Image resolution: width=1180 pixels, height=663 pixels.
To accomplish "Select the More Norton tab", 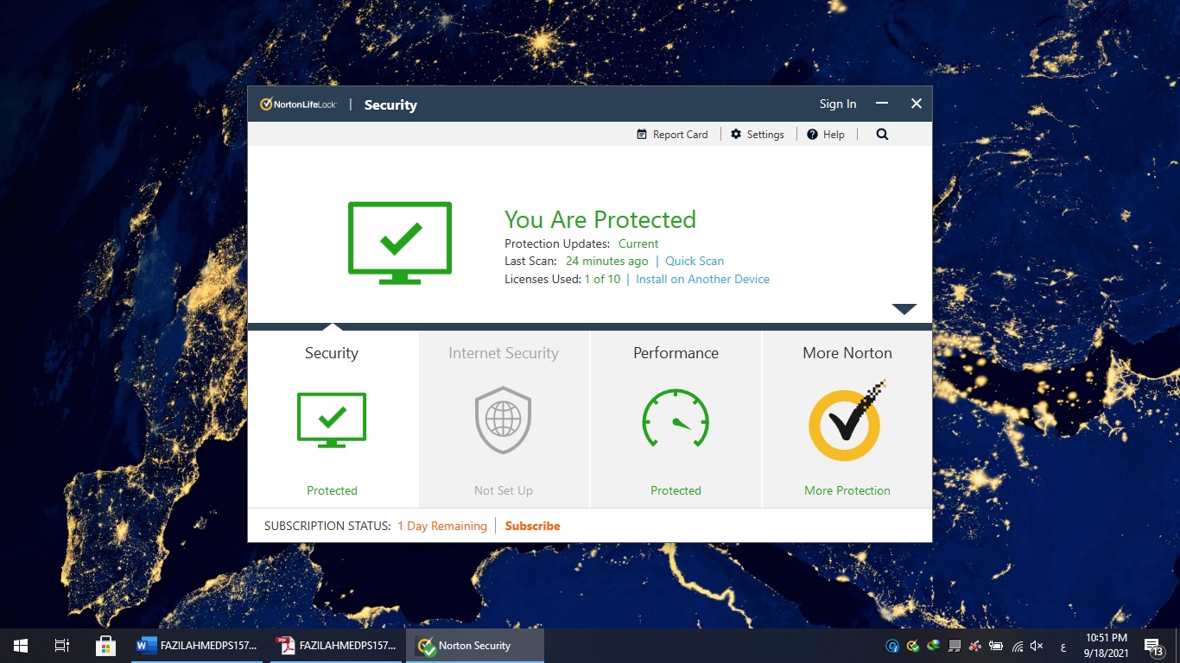I will pos(847,420).
